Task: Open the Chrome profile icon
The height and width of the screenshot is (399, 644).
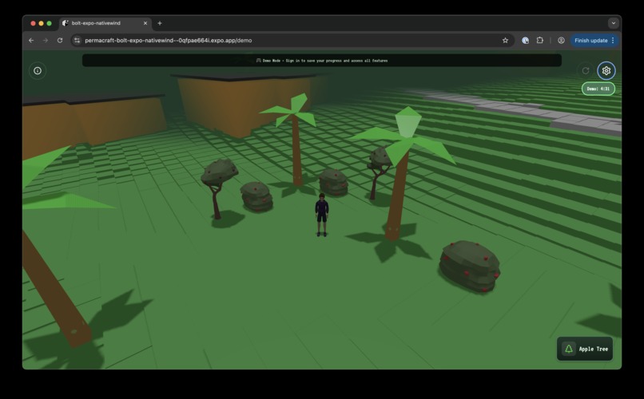Action: pyautogui.click(x=561, y=41)
